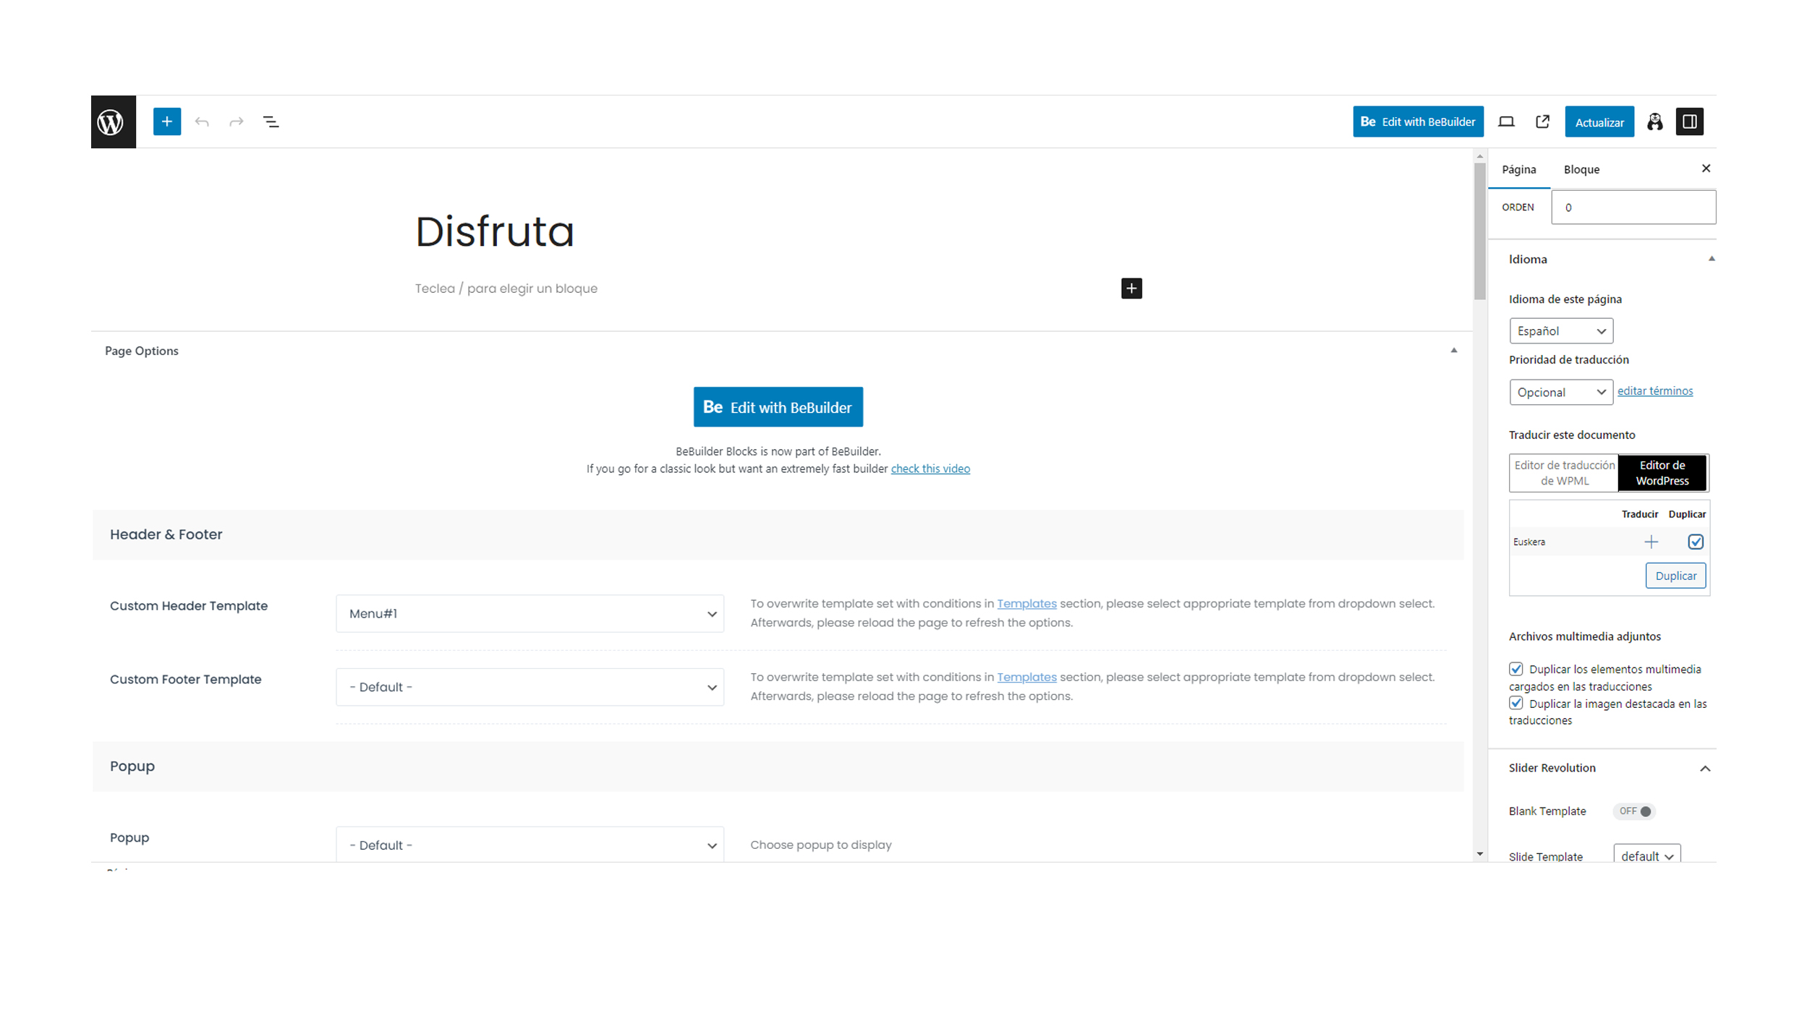This screenshot has height=1021, width=1794.
Task: Open the check this video link
Action: tap(930, 469)
